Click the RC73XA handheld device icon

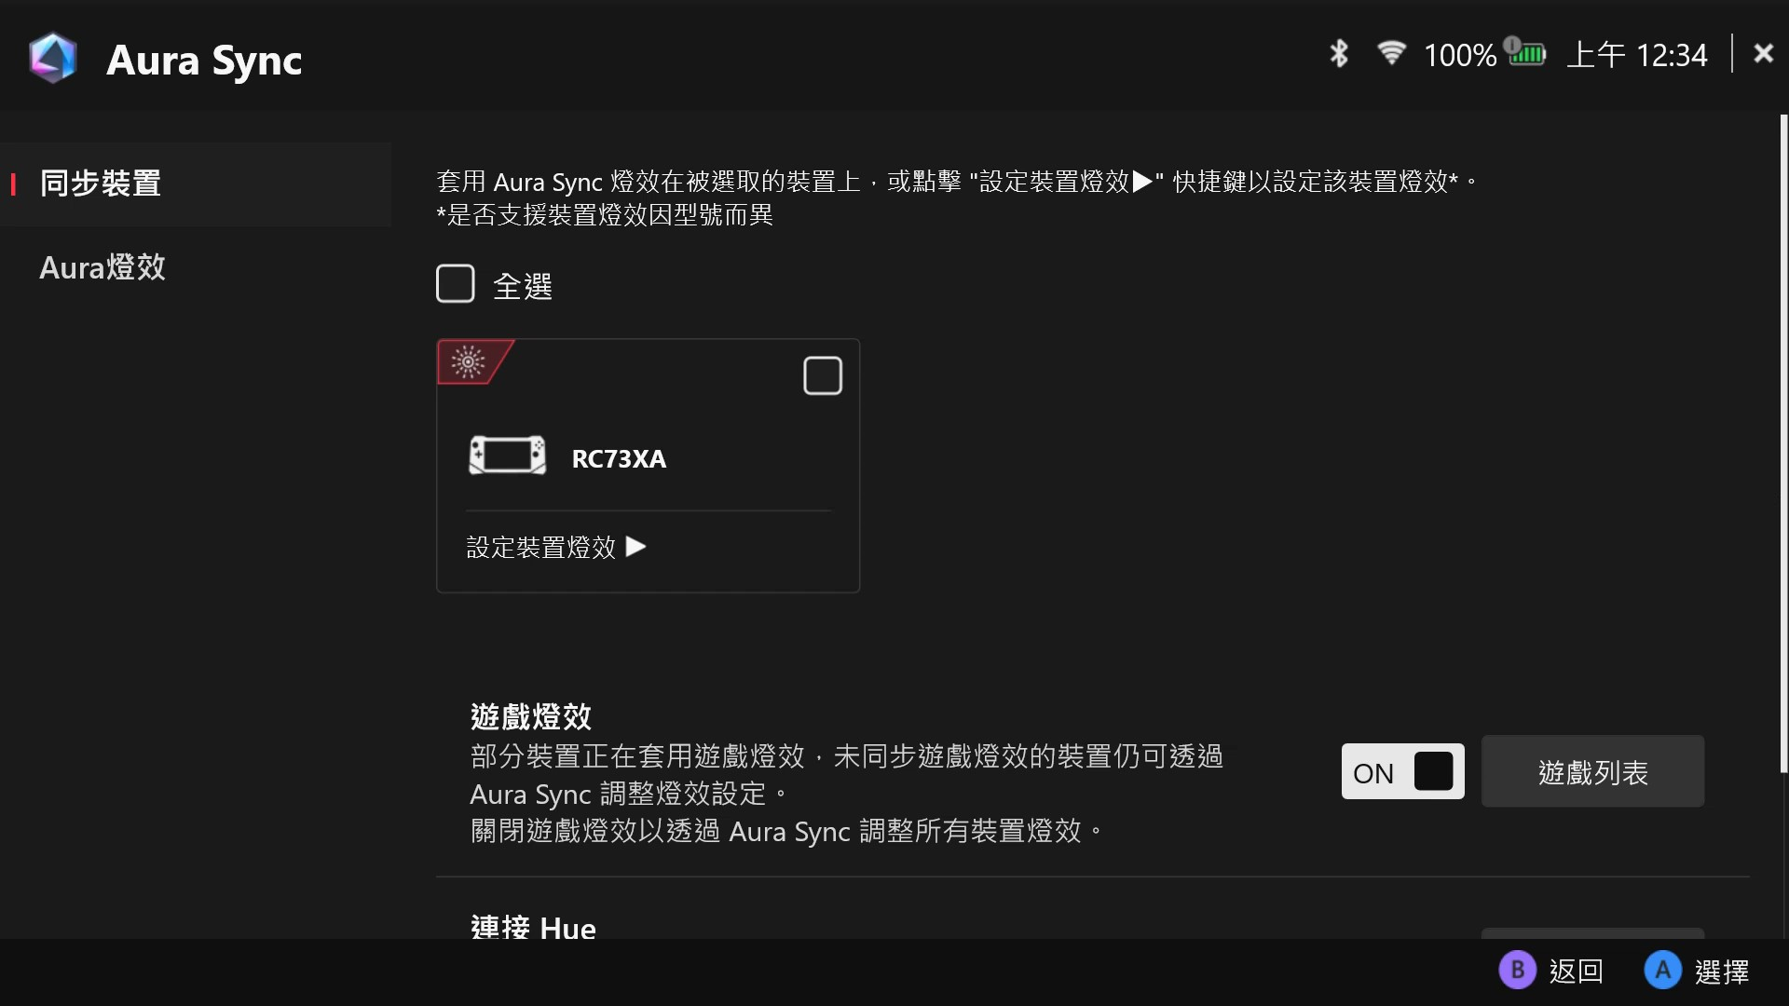pyautogui.click(x=507, y=456)
